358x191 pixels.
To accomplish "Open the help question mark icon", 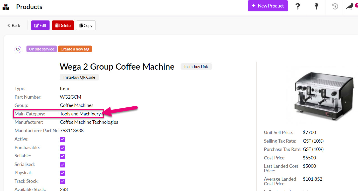I will [x=298, y=7].
